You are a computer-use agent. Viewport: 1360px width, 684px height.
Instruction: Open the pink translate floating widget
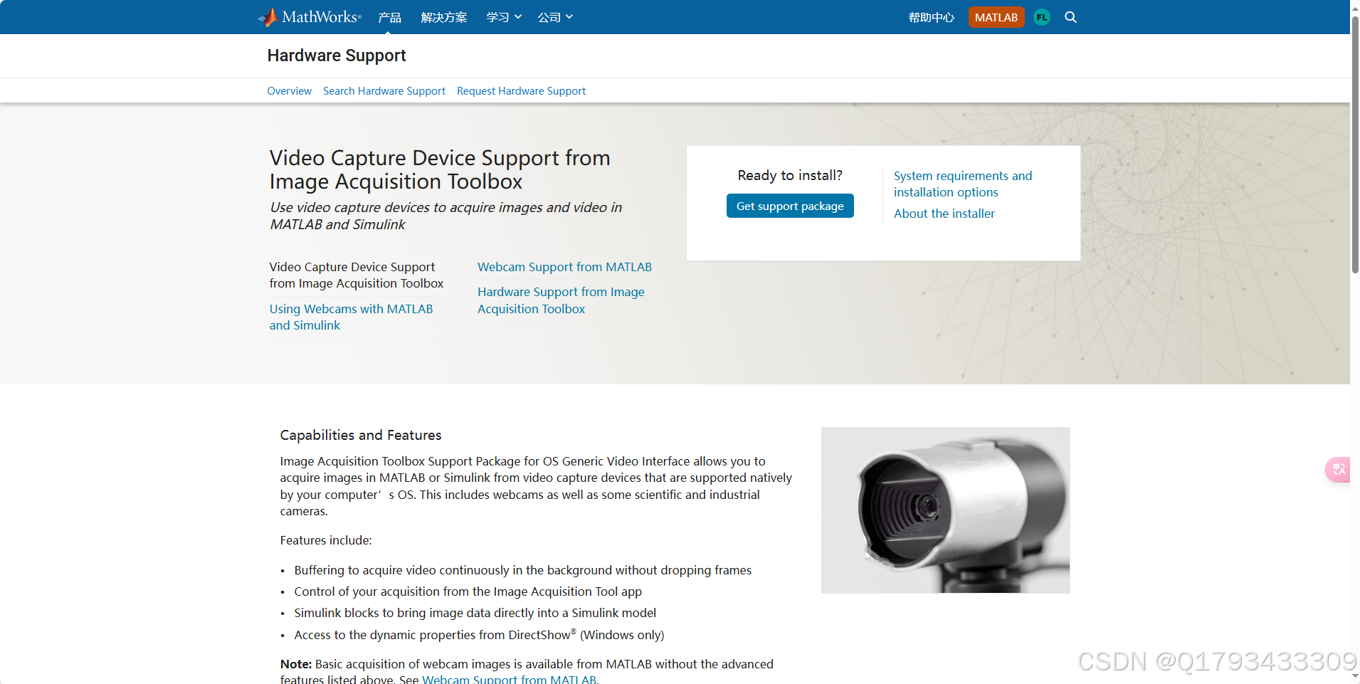coord(1338,470)
